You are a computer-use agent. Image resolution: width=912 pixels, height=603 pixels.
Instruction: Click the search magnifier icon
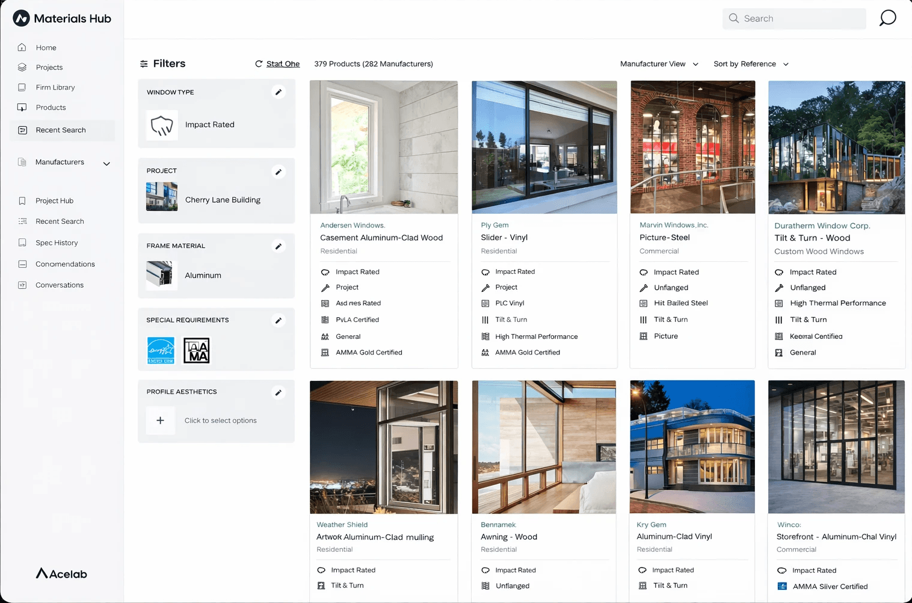pyautogui.click(x=734, y=18)
